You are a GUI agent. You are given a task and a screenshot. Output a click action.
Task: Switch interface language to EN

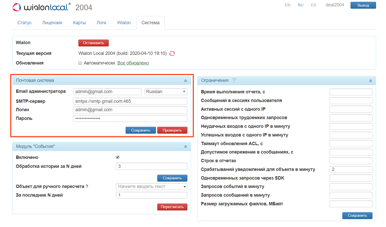pos(287,5)
